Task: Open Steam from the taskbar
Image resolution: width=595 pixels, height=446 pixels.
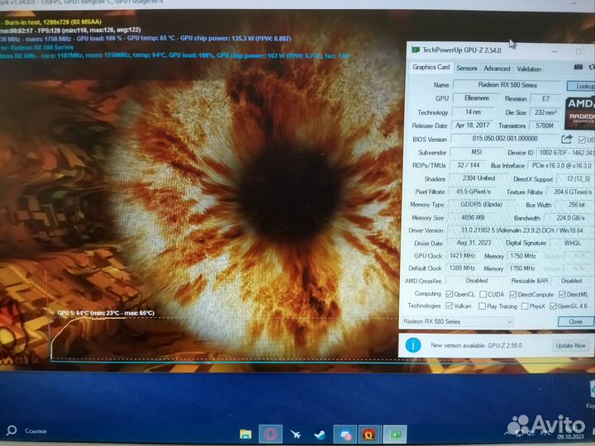Action: click(x=319, y=433)
